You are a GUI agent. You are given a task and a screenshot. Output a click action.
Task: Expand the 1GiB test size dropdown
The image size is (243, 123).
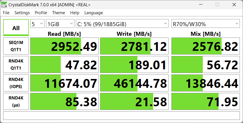pos(60,24)
